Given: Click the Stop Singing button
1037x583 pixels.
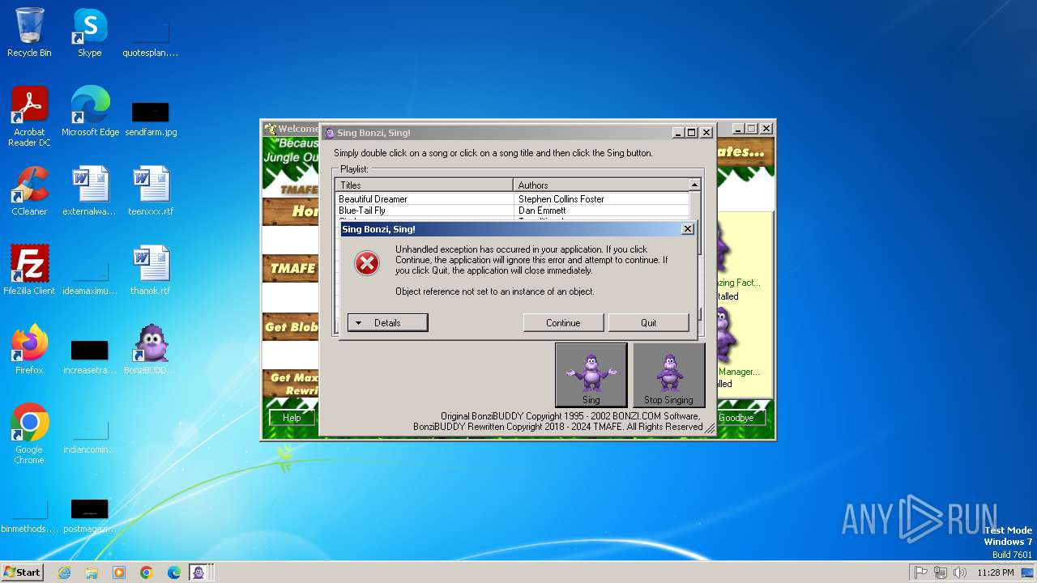Looking at the screenshot, I should click(668, 375).
